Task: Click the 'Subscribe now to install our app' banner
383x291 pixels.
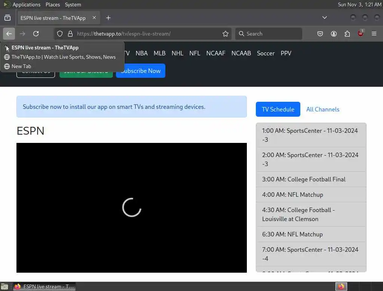Action: pyautogui.click(x=132, y=107)
